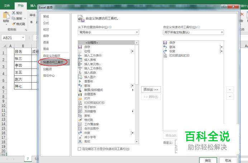Expand the 触摸/鼠标模式 submenu arrow
Image resolution: width=248 pixels, height=163 pixels.
click(x=133, y=90)
